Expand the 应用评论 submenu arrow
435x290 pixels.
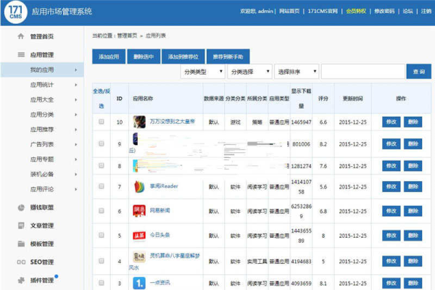click(75, 189)
